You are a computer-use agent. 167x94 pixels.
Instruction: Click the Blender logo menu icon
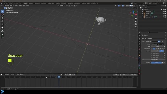coord(2,3)
